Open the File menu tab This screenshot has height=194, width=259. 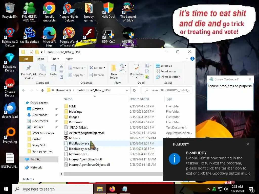(26, 59)
